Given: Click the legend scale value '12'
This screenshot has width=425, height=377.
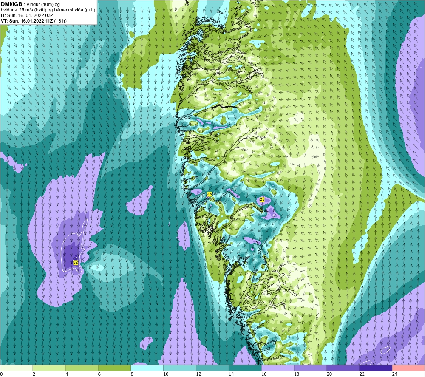Looking at the screenshot, I should click(198, 374).
